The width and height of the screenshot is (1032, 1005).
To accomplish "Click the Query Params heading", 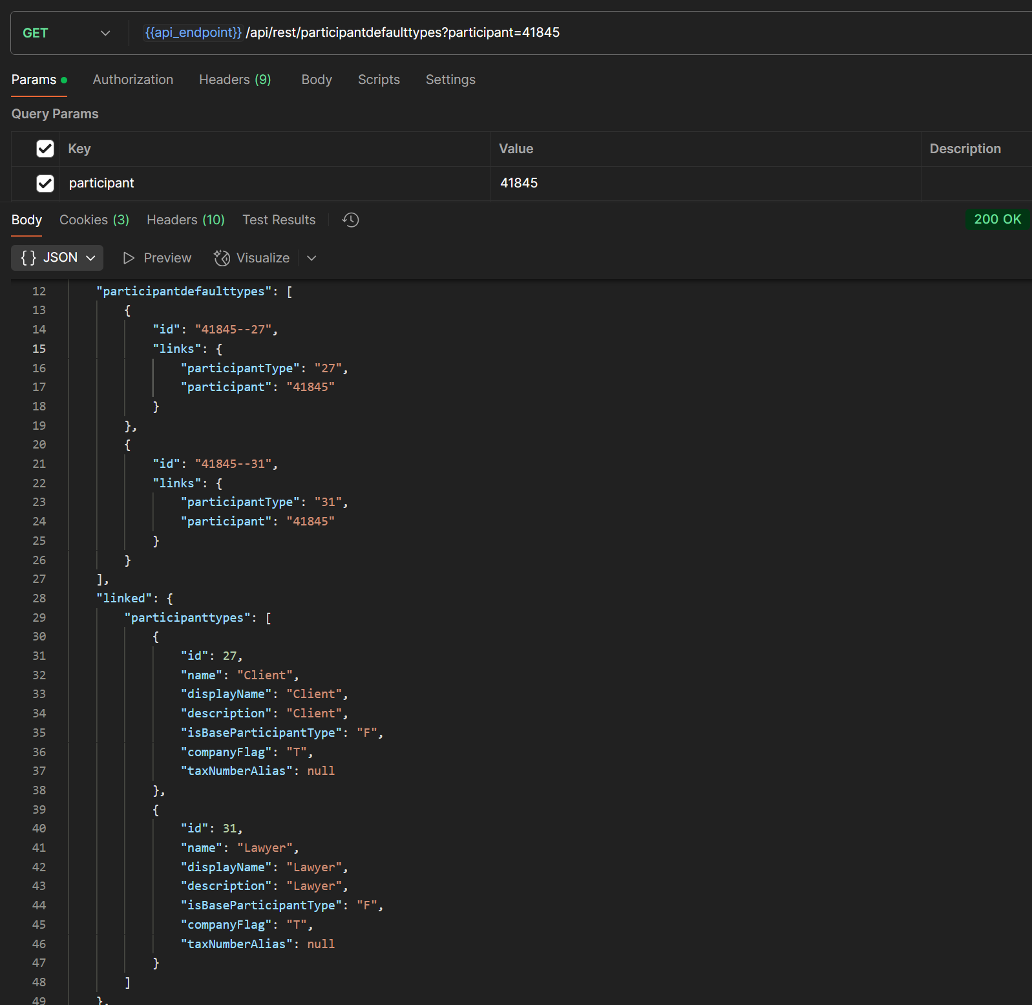I will tap(55, 114).
